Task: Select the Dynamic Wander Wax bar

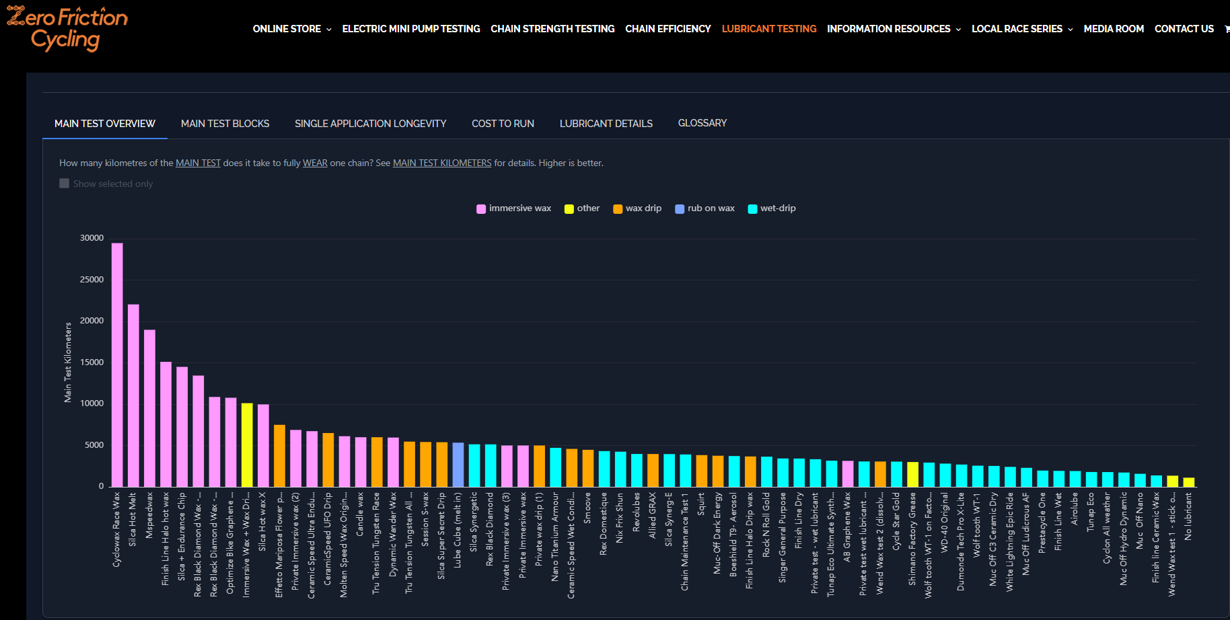Action: point(393,463)
